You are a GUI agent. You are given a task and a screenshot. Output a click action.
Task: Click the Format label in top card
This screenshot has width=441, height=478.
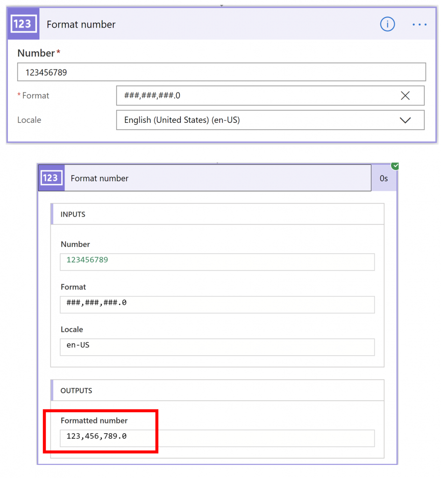pos(33,96)
